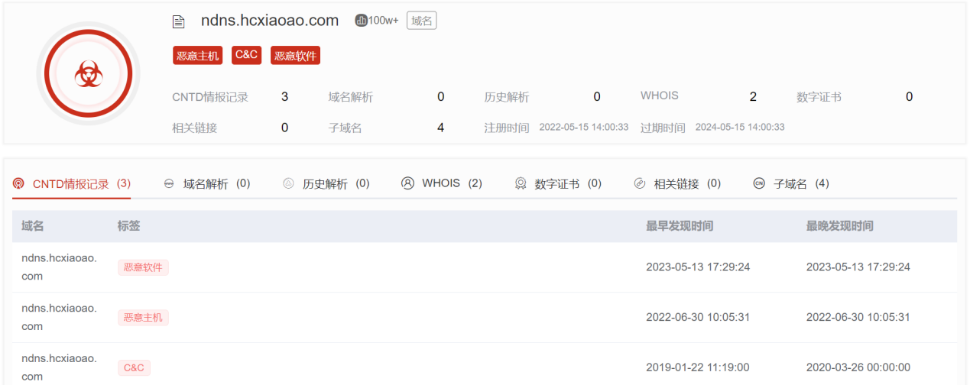
Task: Open the 子域名 (4) tab
Action: click(801, 184)
